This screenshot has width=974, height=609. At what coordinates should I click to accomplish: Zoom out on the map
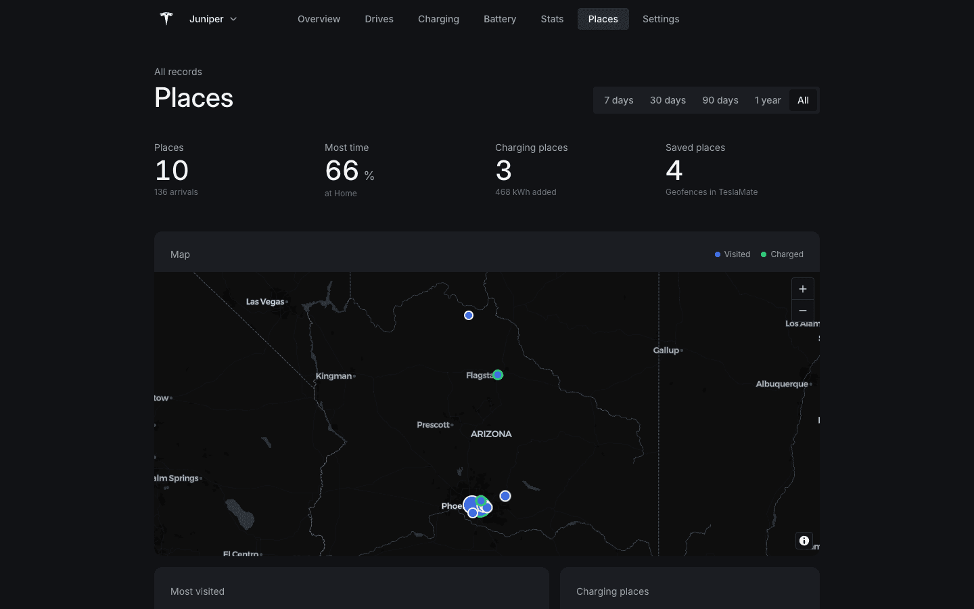(x=803, y=311)
